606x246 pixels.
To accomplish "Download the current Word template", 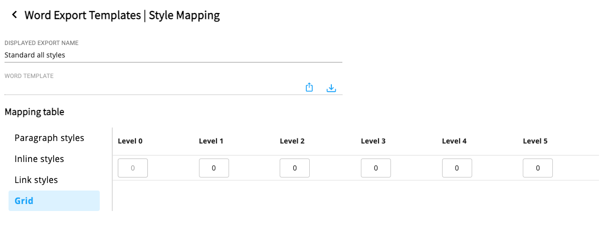I will click(x=331, y=87).
